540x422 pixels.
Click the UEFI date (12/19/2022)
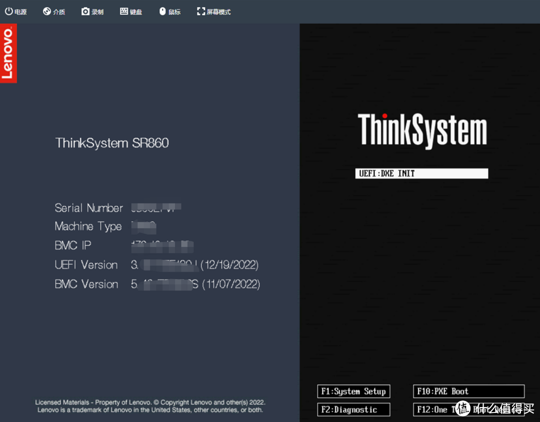(229, 265)
